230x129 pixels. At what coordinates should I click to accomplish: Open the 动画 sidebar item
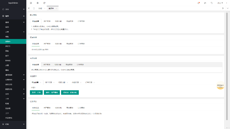click(x=13, y=65)
